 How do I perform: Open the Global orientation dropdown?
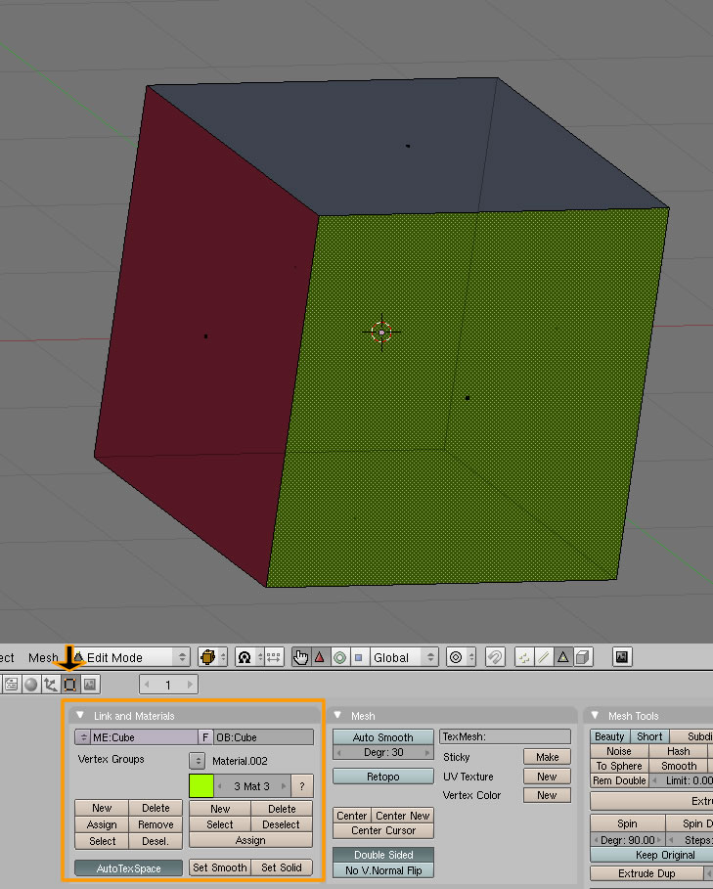click(x=404, y=657)
